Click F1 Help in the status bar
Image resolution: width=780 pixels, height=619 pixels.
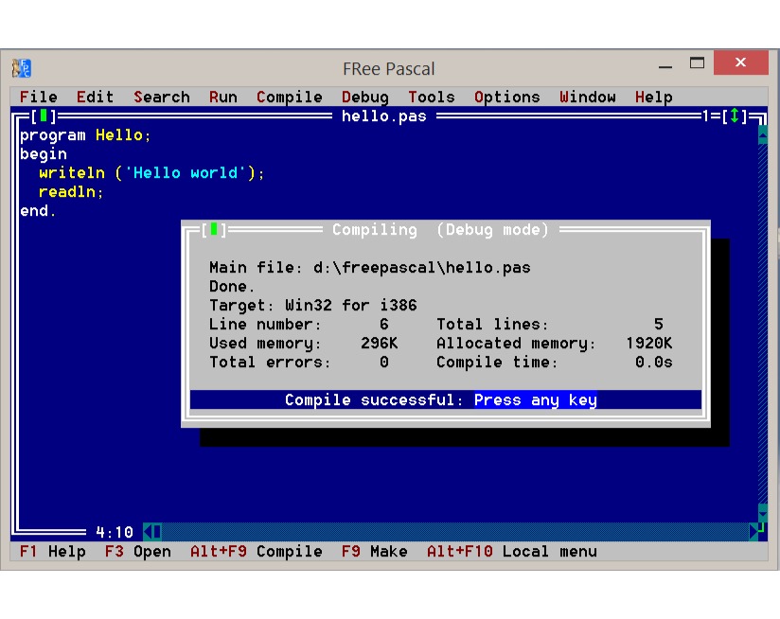click(x=53, y=551)
